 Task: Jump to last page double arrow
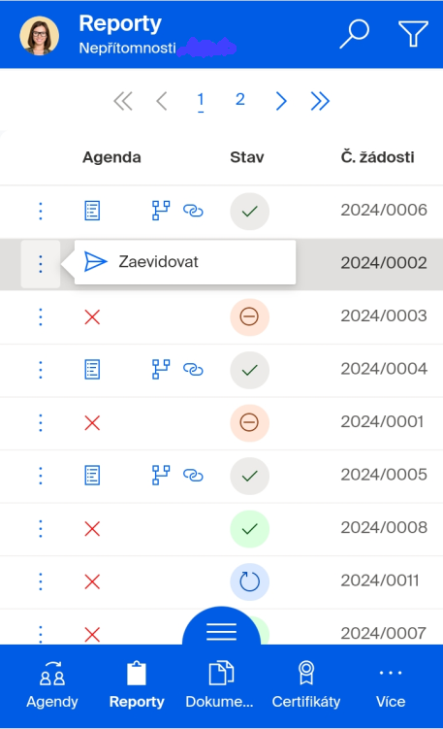coord(320,100)
